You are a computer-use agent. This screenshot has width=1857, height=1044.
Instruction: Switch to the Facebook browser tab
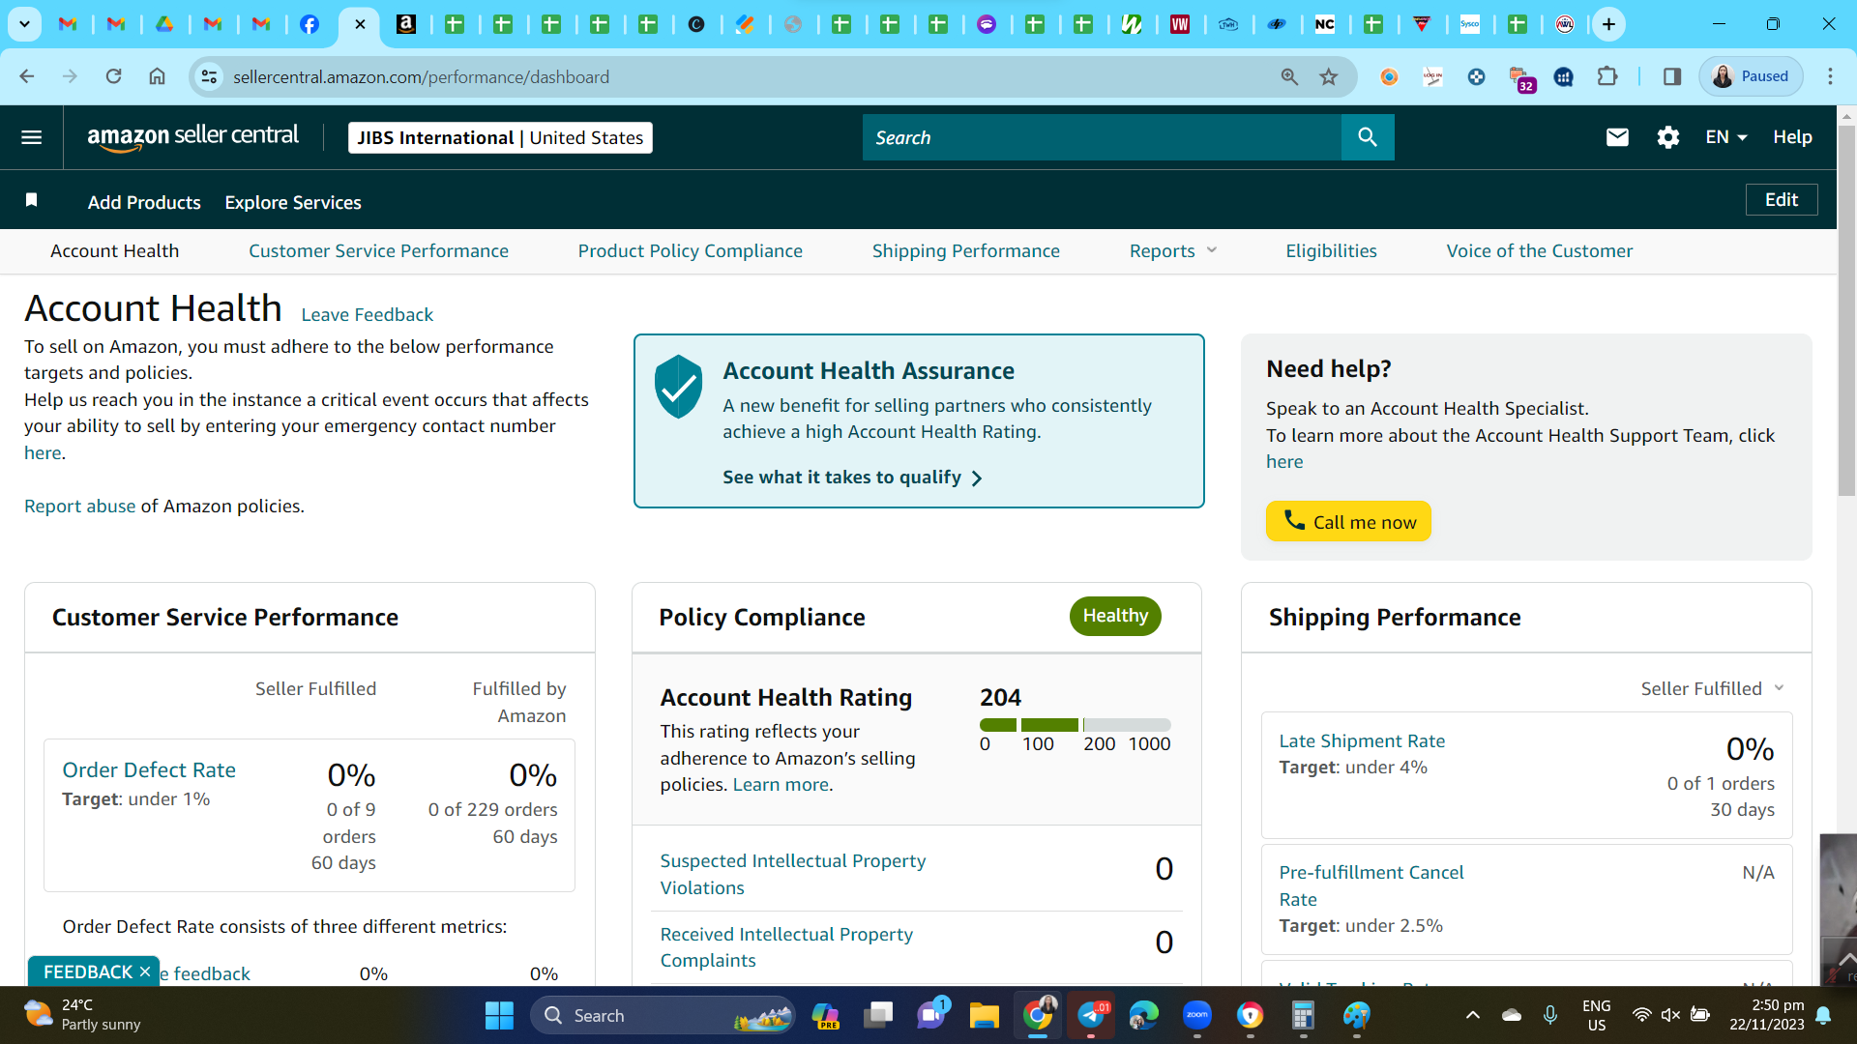(309, 24)
